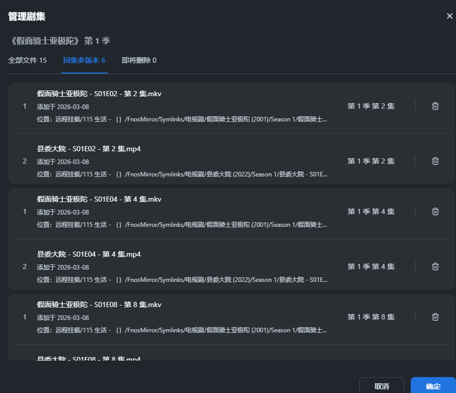The image size is (456, 393).
Task: Confirm changes with the 确定 button
Action: click(x=432, y=386)
